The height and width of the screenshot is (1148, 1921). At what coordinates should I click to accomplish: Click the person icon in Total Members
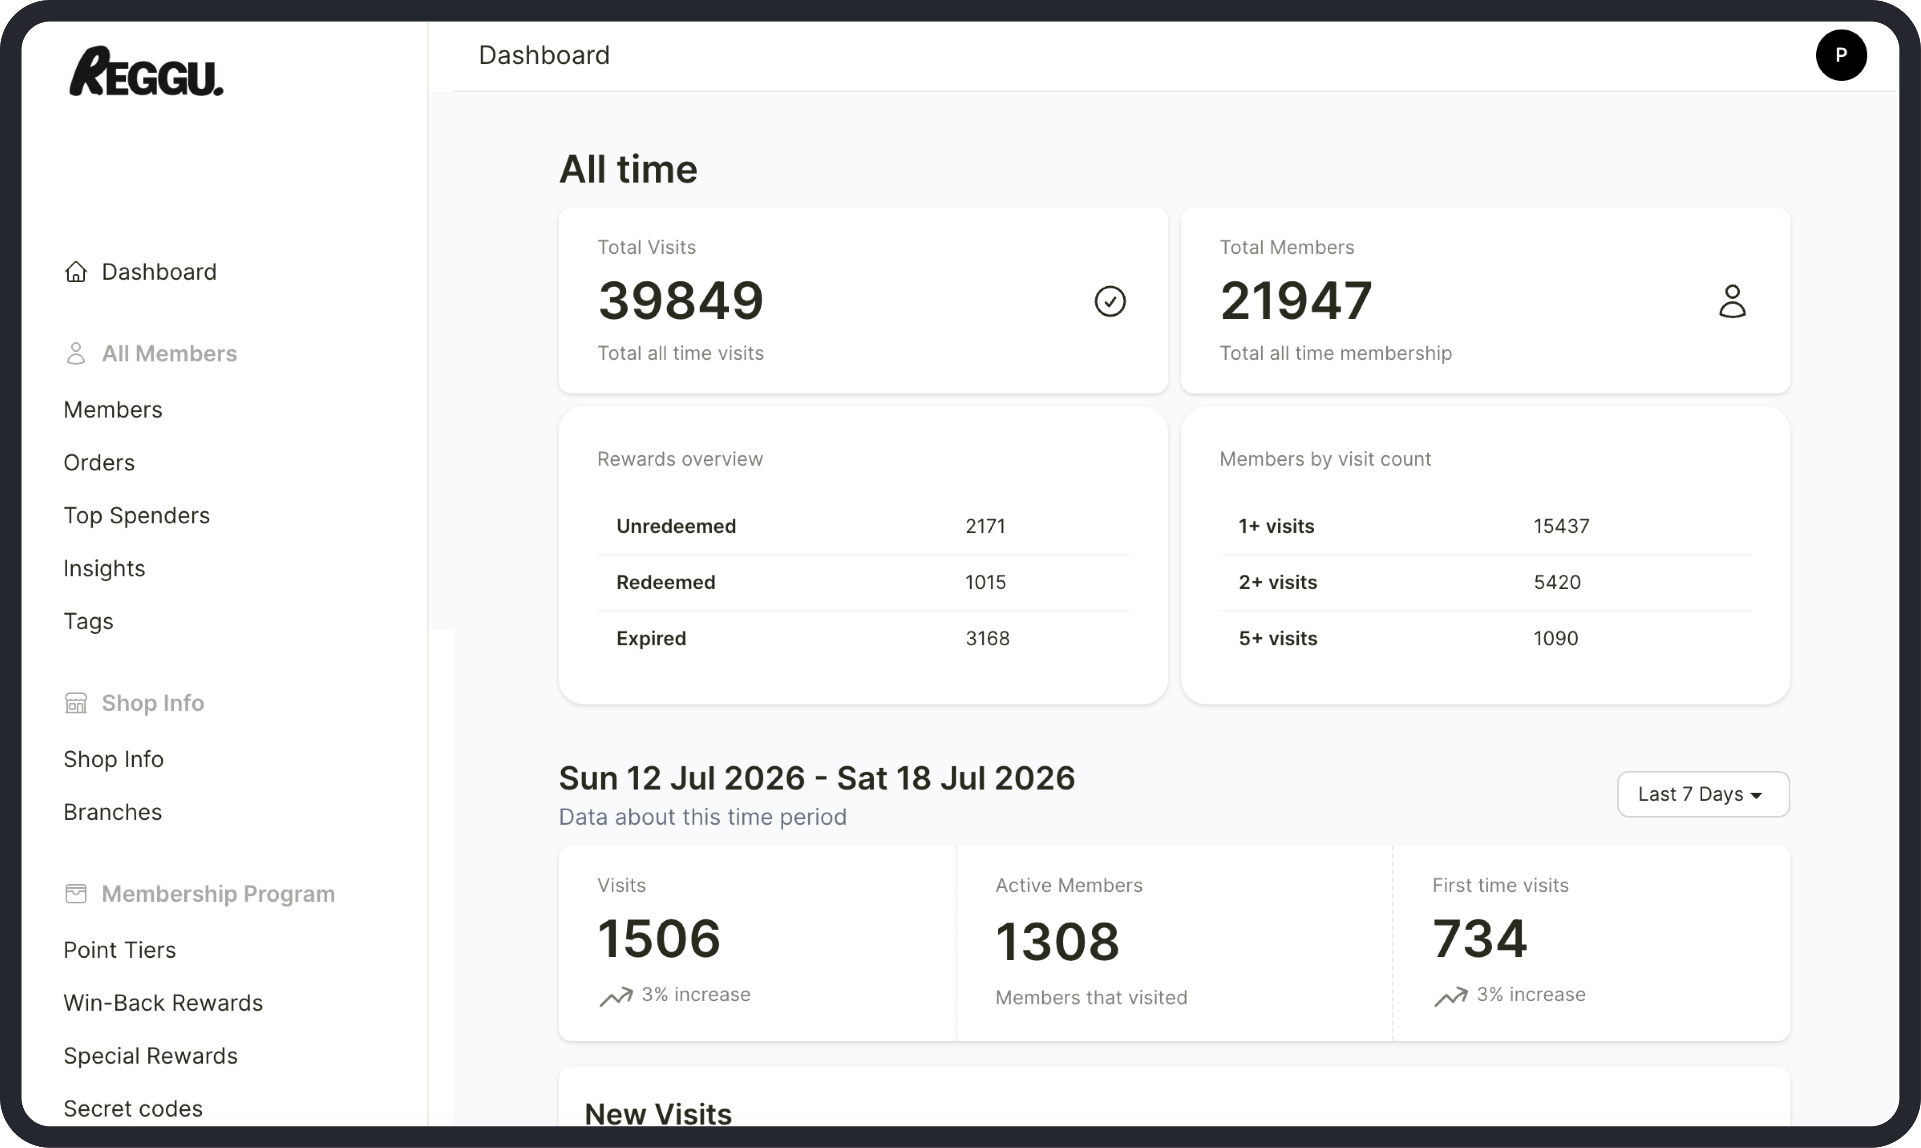(1731, 301)
